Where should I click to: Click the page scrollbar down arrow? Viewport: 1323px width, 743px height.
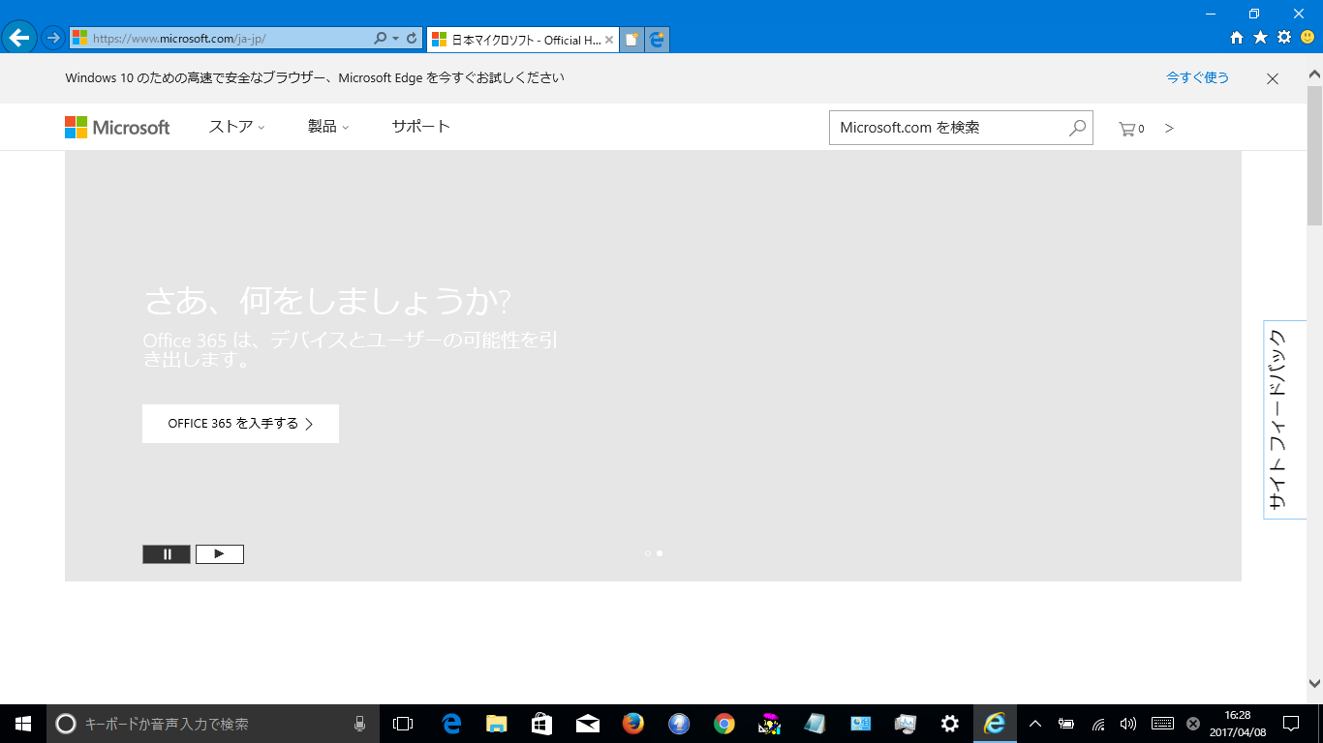[1314, 682]
